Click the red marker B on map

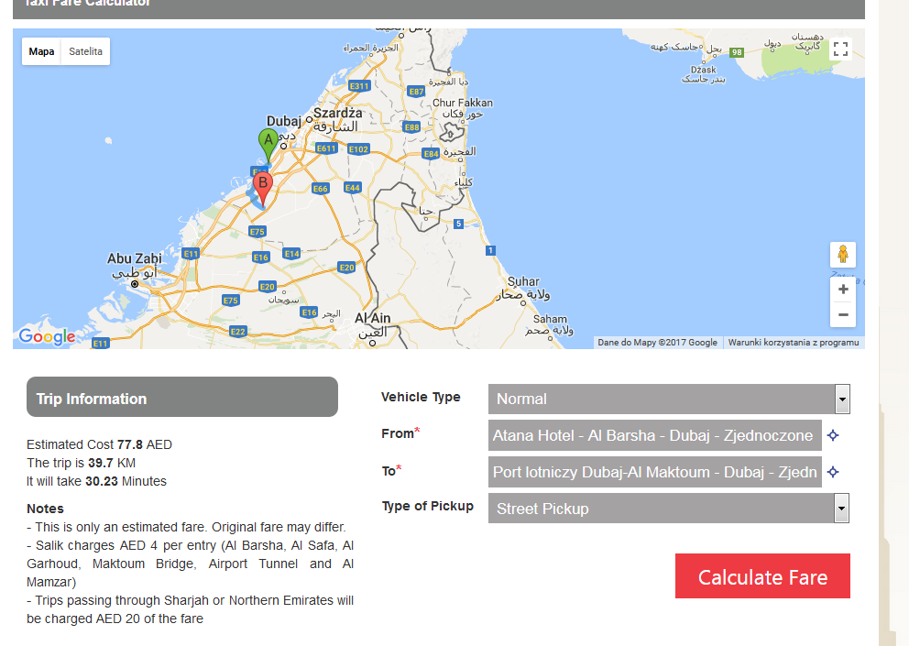[263, 189]
